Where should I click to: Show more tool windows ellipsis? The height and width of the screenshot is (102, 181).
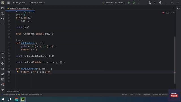tap(3, 24)
